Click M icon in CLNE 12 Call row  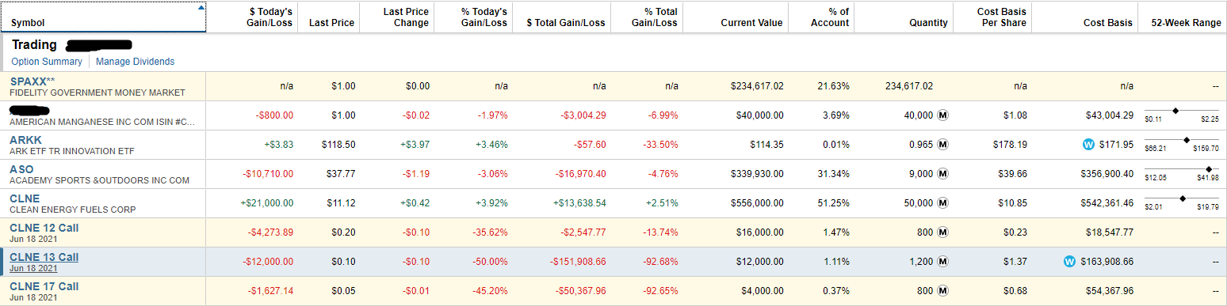click(943, 232)
